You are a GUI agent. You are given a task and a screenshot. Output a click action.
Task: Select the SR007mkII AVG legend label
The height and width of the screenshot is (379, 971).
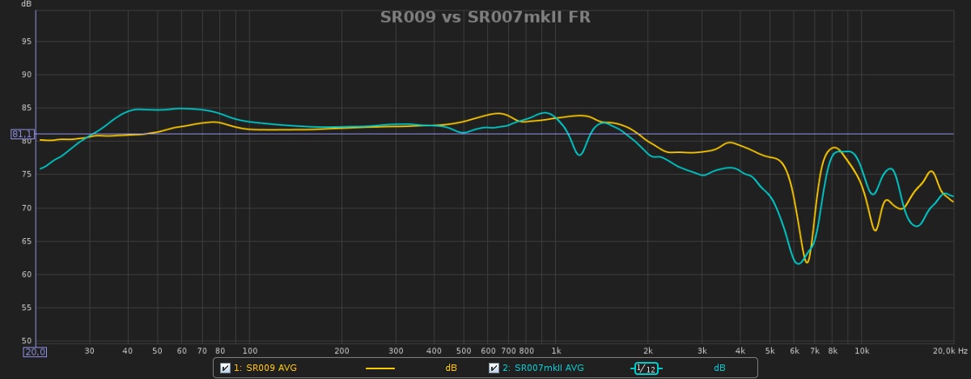click(543, 368)
